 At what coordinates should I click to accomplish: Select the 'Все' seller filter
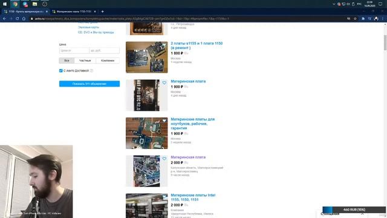(x=67, y=61)
